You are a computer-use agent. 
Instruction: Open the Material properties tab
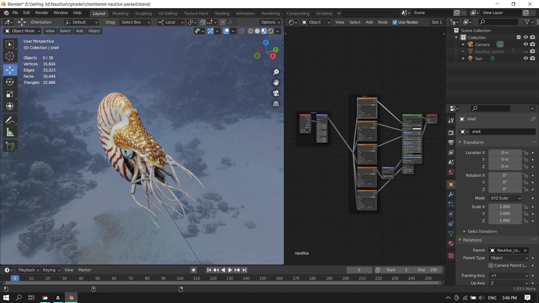point(451,243)
